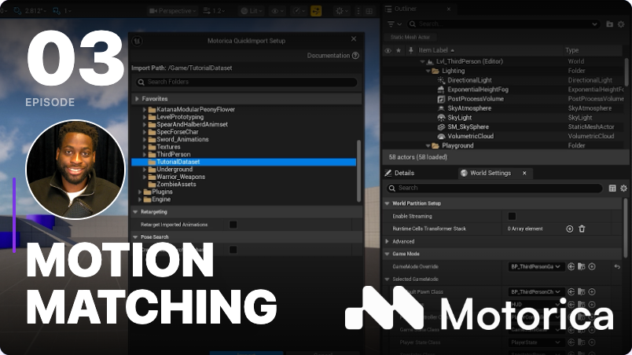Click the Outliner pin column header

410,50
